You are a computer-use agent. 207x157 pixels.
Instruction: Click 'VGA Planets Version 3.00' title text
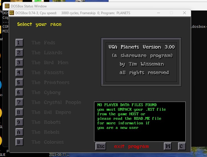[x=142, y=47]
